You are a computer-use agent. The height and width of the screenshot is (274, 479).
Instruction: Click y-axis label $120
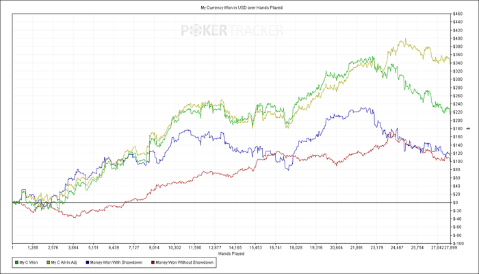[457, 153]
